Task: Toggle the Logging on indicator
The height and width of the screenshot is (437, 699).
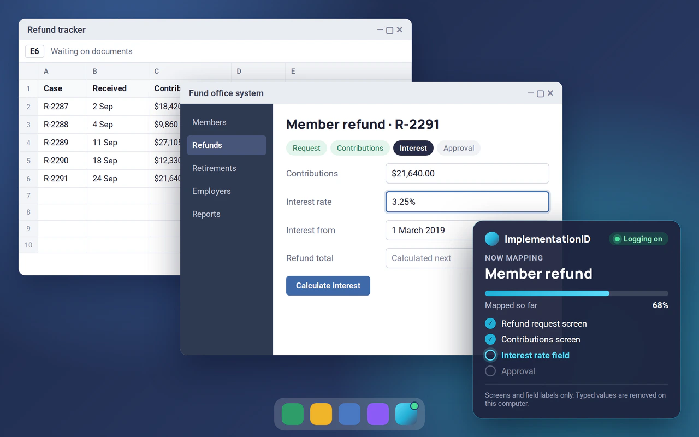Action: 638,239
